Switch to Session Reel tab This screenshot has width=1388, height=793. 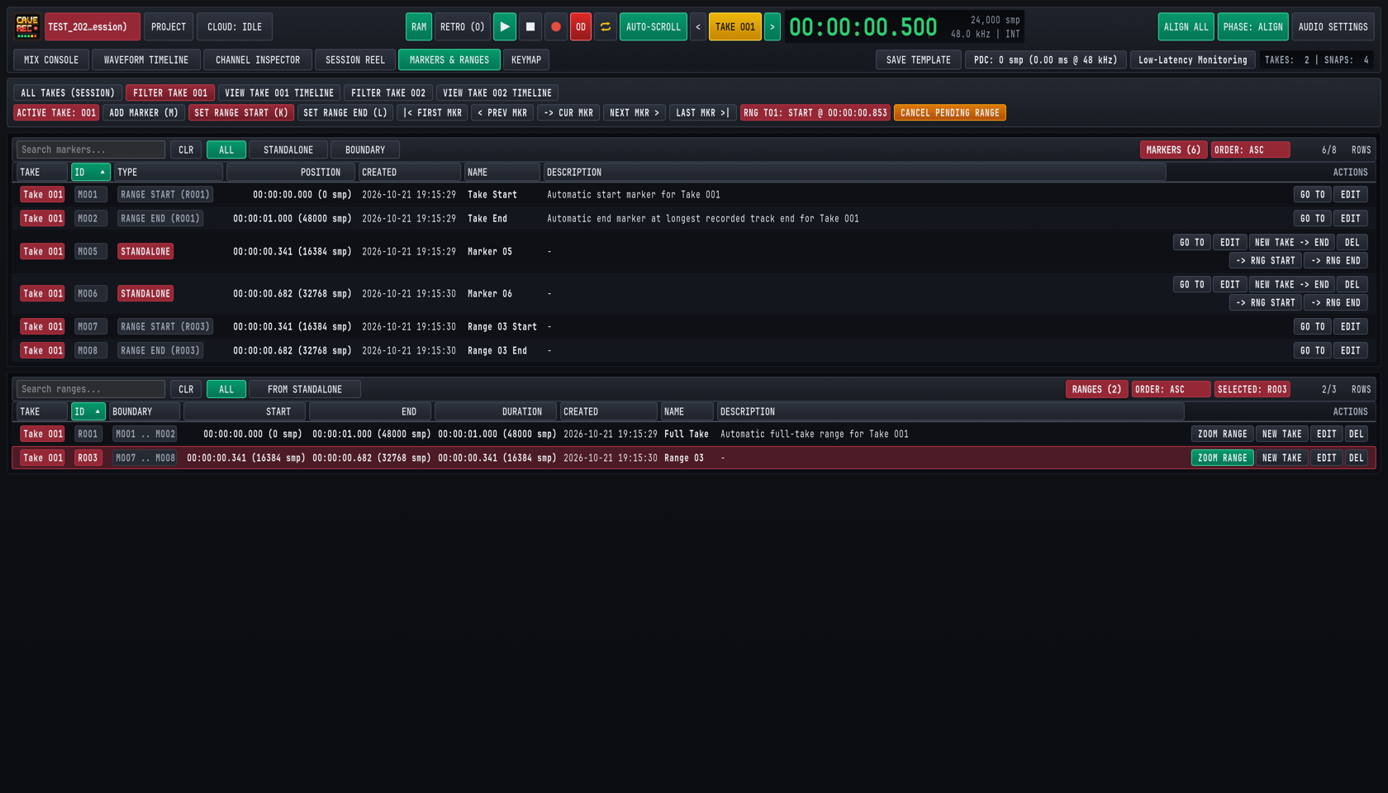click(355, 59)
